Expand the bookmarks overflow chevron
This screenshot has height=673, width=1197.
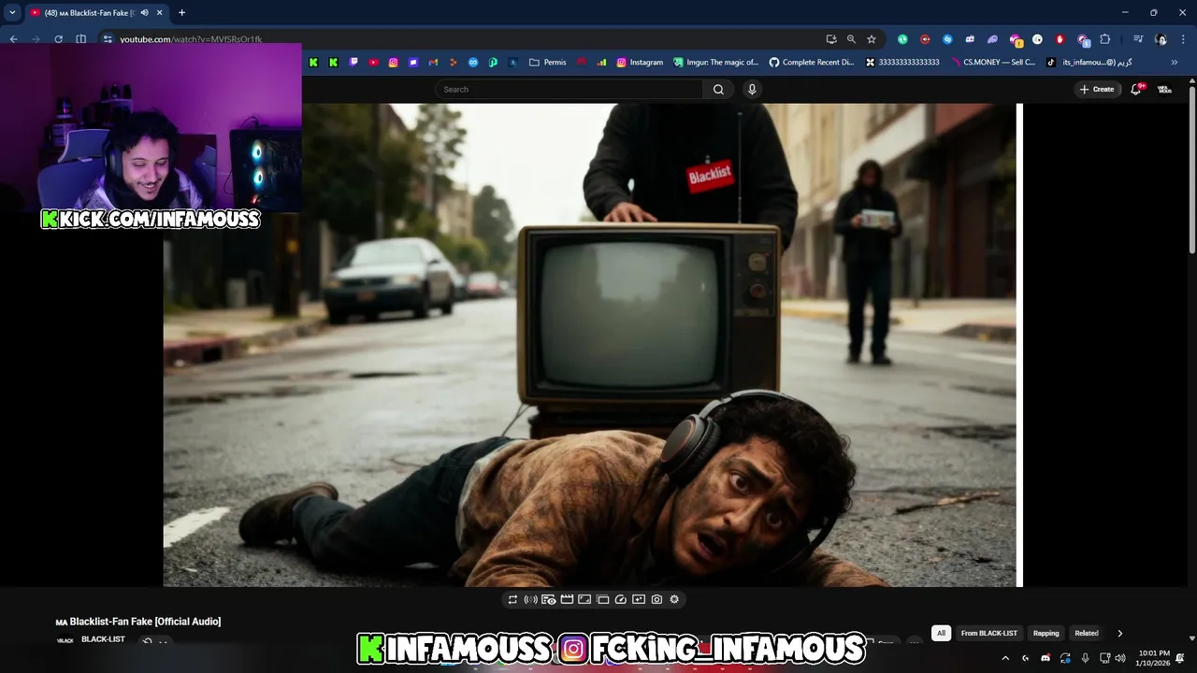point(1175,63)
